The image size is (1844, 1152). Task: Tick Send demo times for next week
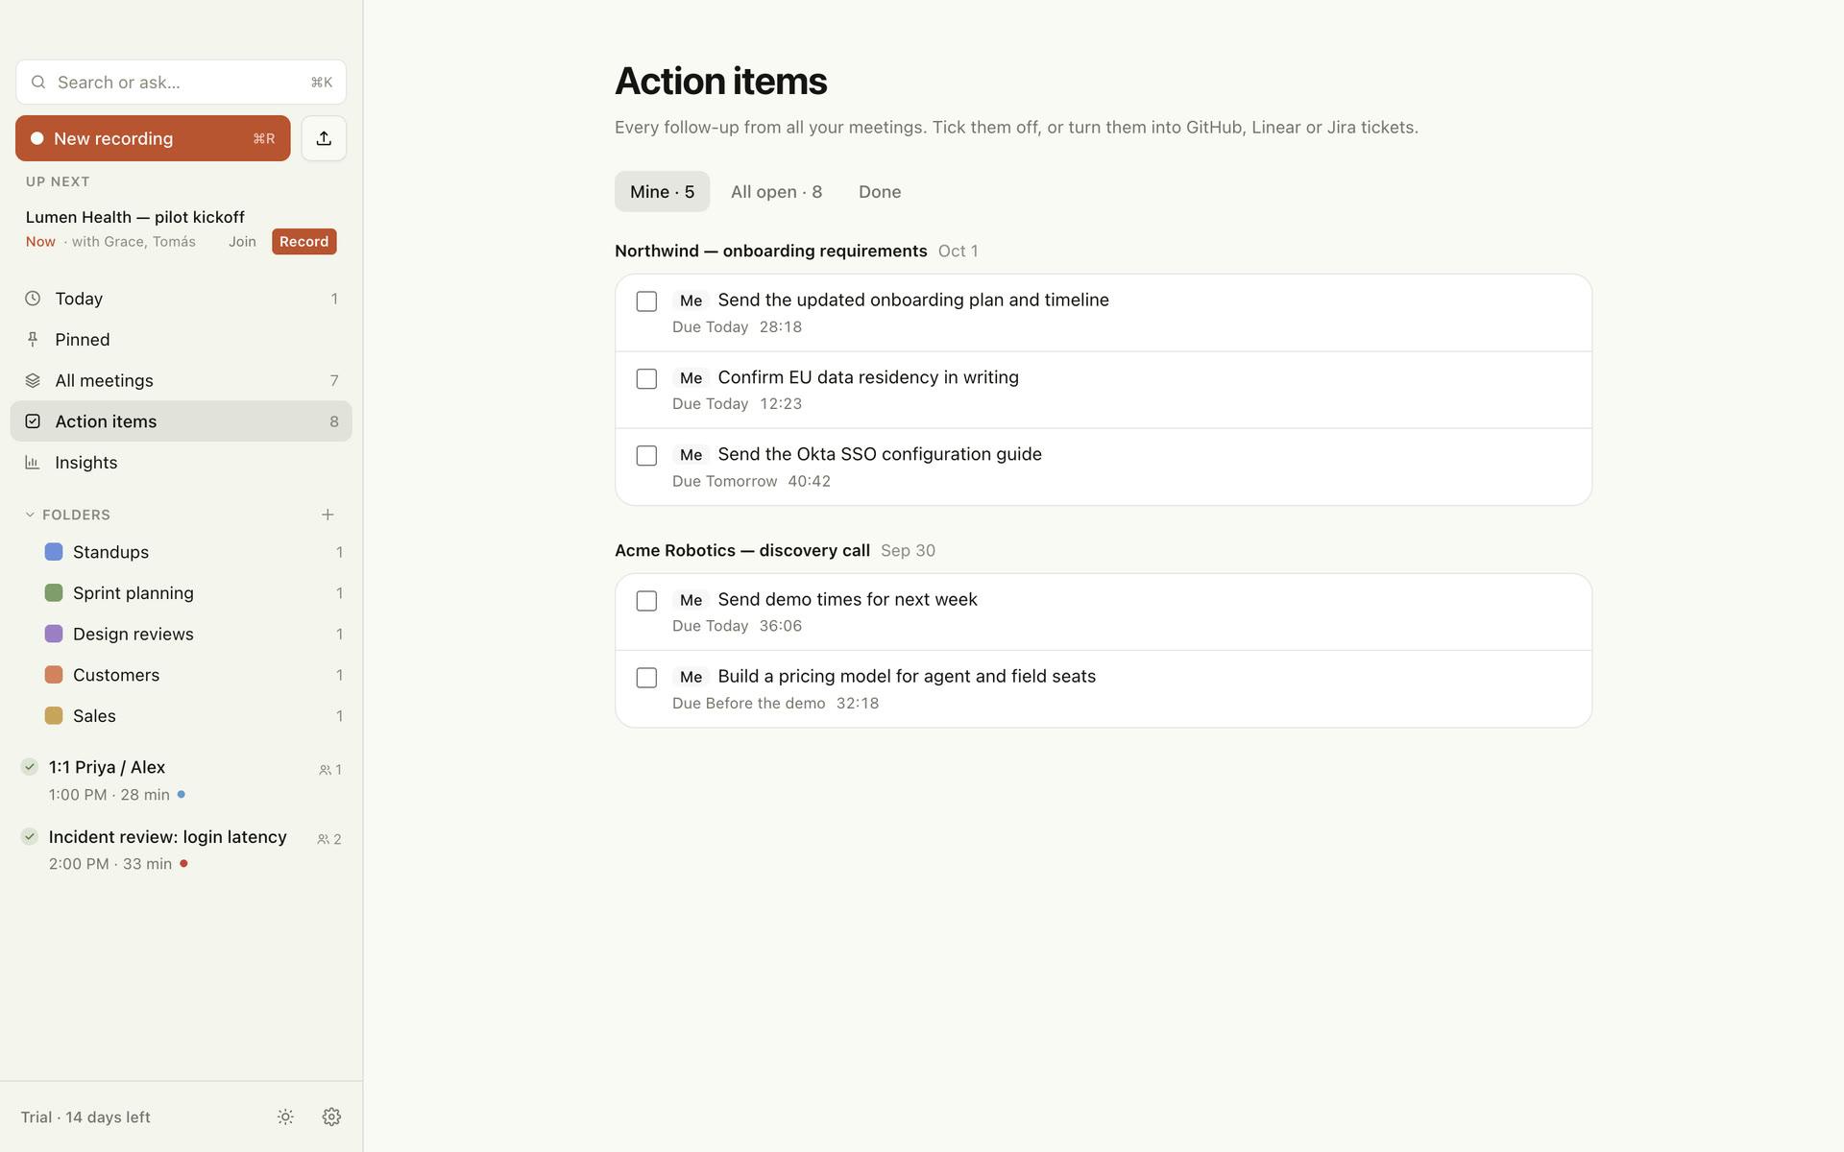click(x=646, y=601)
